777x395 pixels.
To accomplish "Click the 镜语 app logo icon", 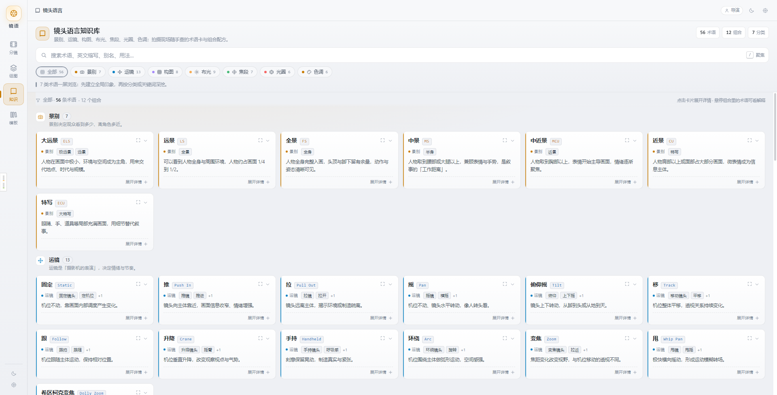I will [x=14, y=13].
